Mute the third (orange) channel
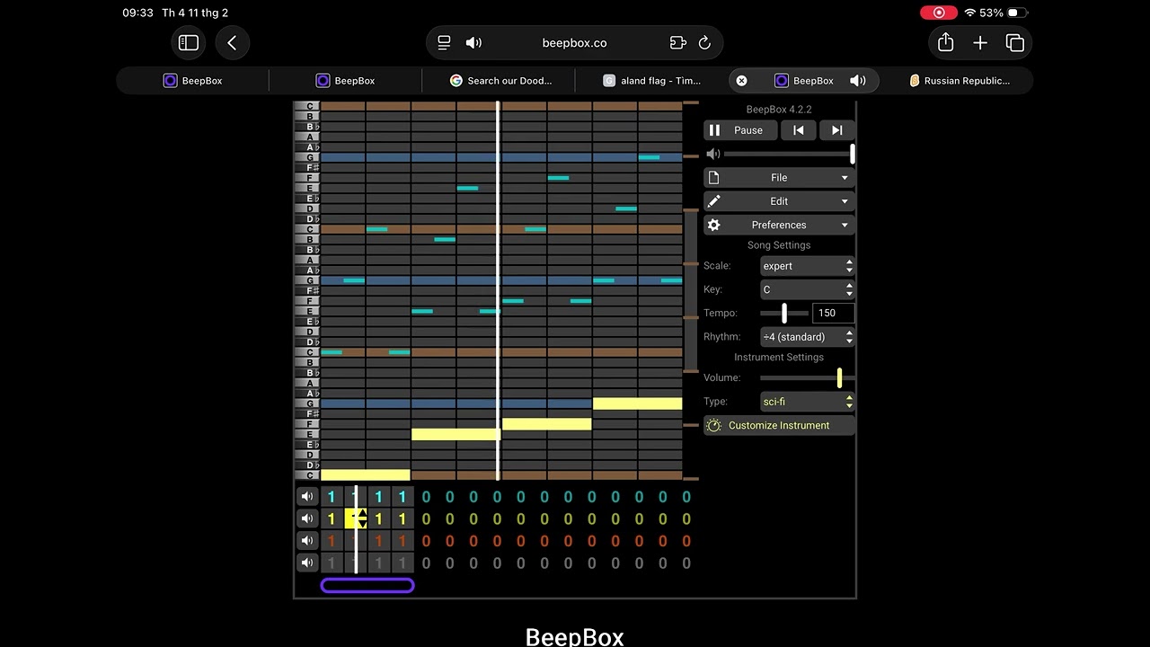The height and width of the screenshot is (647, 1150). pyautogui.click(x=307, y=541)
